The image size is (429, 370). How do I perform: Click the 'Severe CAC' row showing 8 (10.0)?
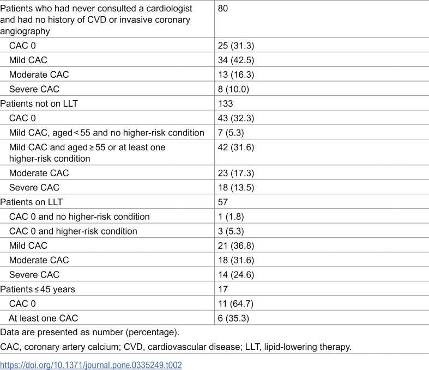215,89
